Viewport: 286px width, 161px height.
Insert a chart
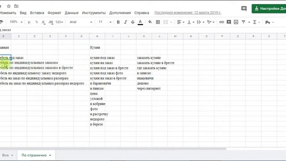[x=236, y=22]
